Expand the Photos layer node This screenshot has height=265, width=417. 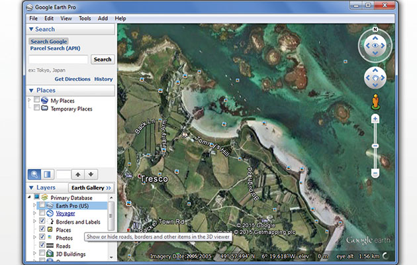[x=34, y=237]
